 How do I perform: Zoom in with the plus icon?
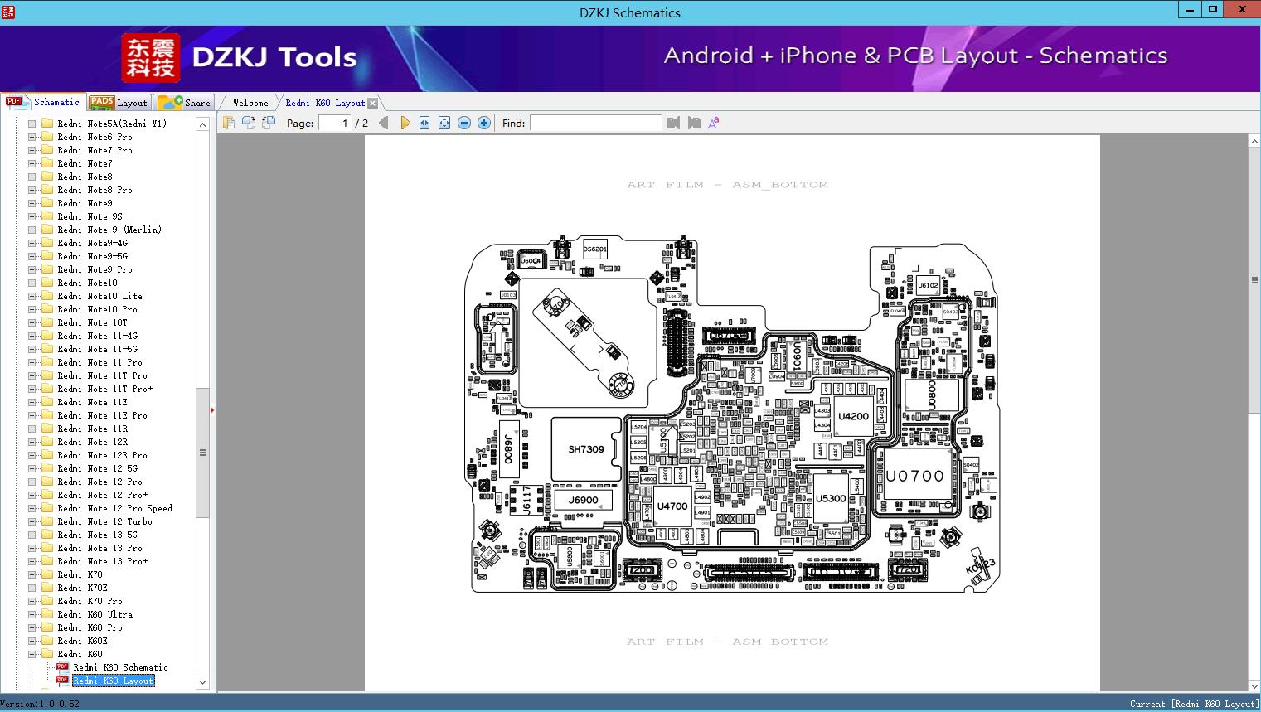pyautogui.click(x=484, y=123)
